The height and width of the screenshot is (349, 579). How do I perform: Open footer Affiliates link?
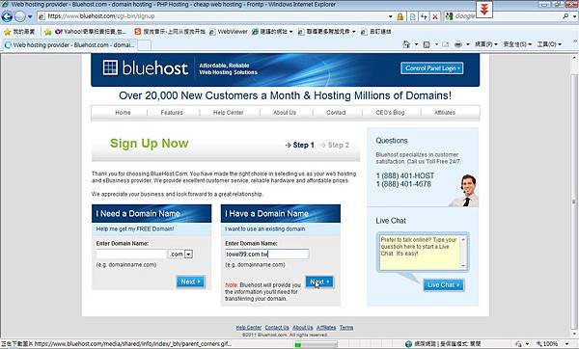[x=326, y=328]
